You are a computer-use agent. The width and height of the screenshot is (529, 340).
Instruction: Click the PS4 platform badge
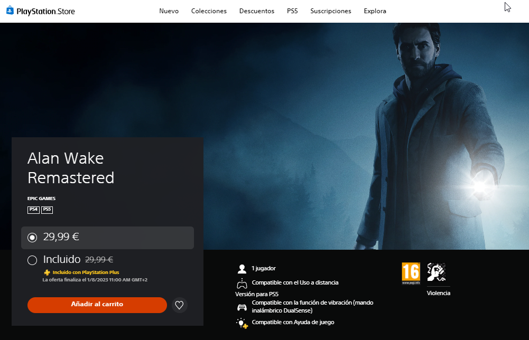coord(33,210)
